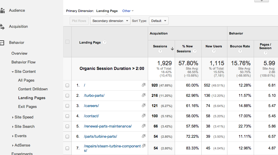
Task: Expand the Events section
Action: tap(13, 136)
